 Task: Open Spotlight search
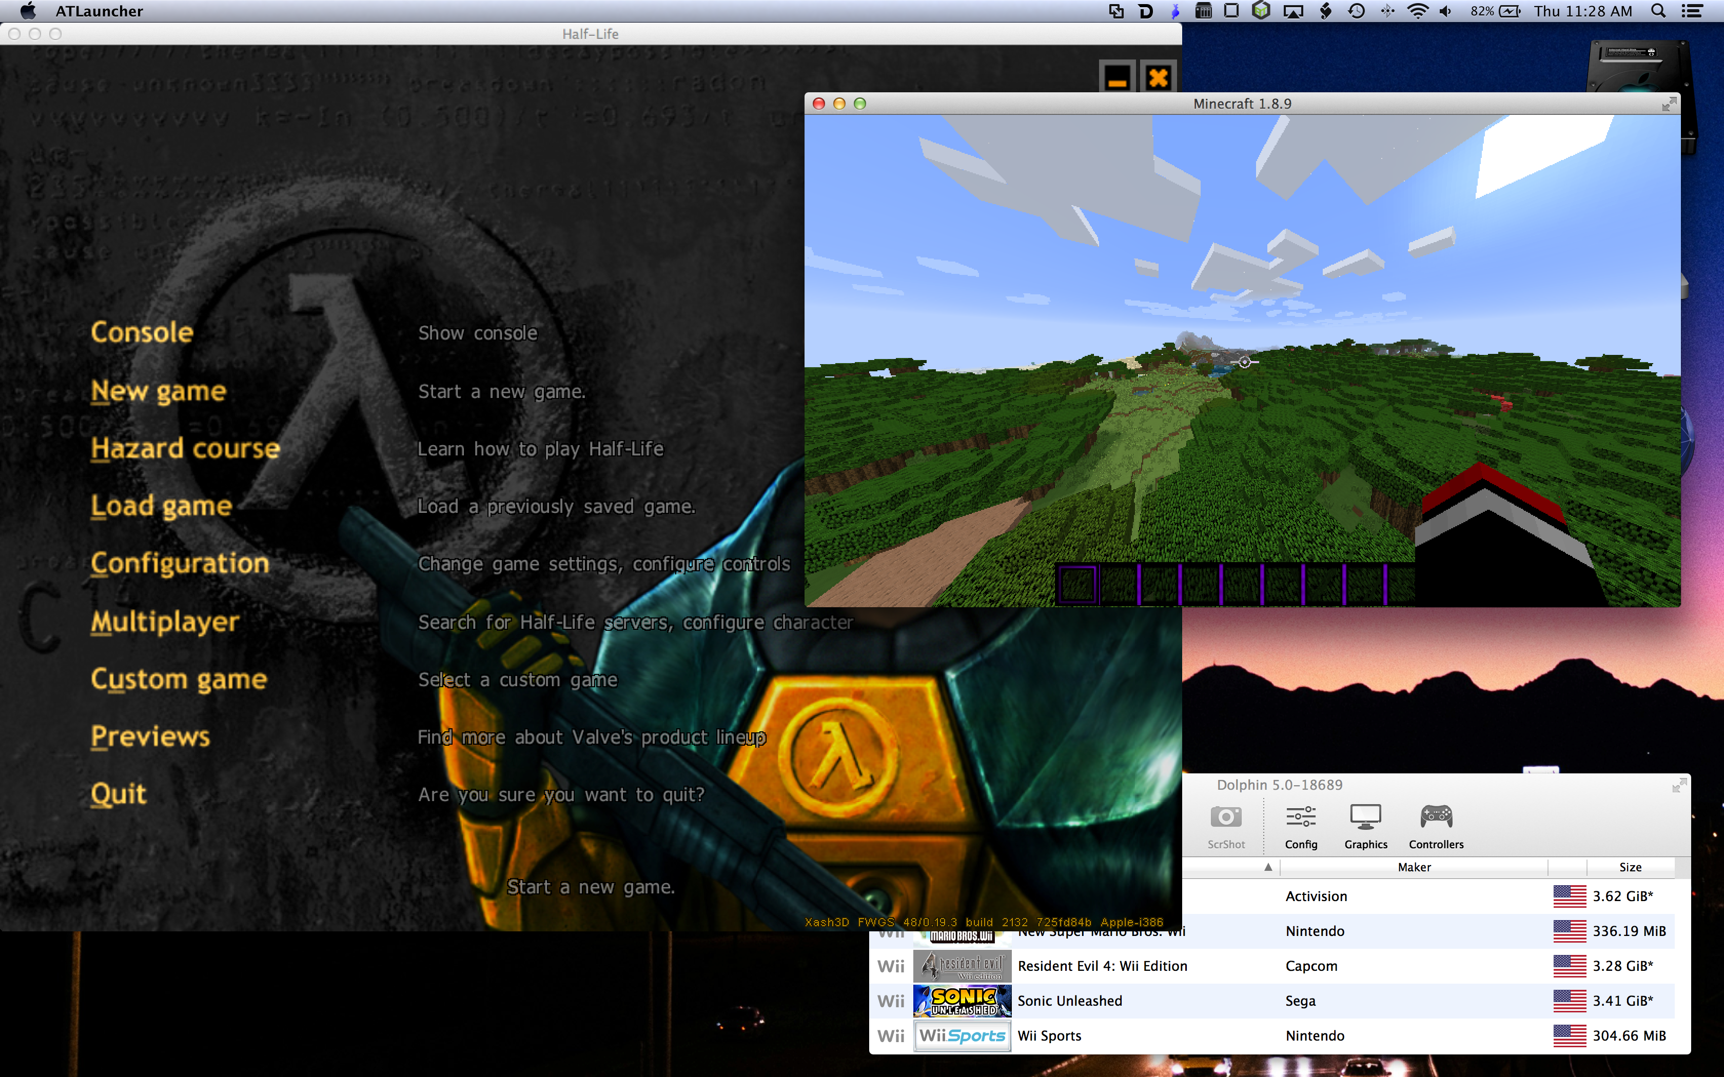pyautogui.click(x=1658, y=11)
